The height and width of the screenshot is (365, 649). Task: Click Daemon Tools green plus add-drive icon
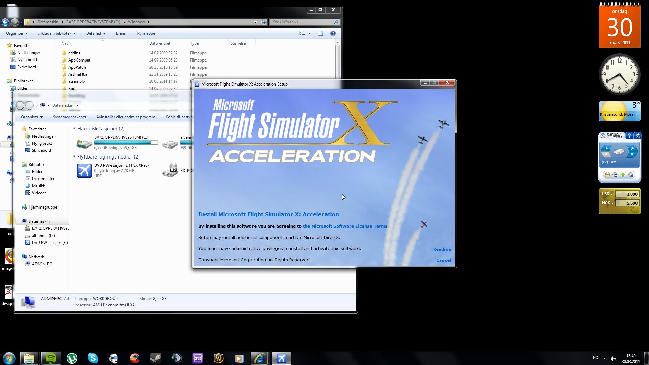click(x=623, y=175)
